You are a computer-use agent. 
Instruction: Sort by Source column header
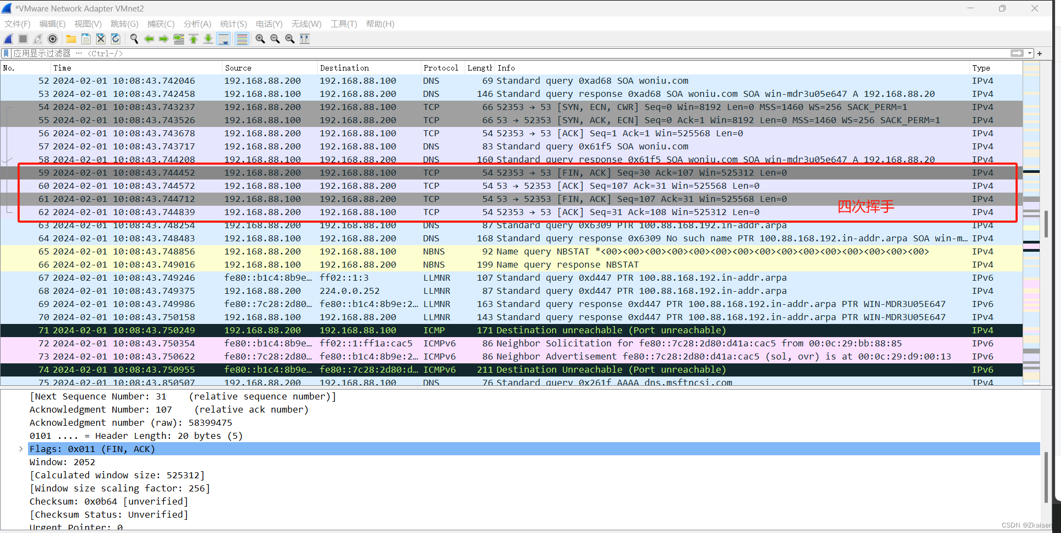click(x=270, y=68)
